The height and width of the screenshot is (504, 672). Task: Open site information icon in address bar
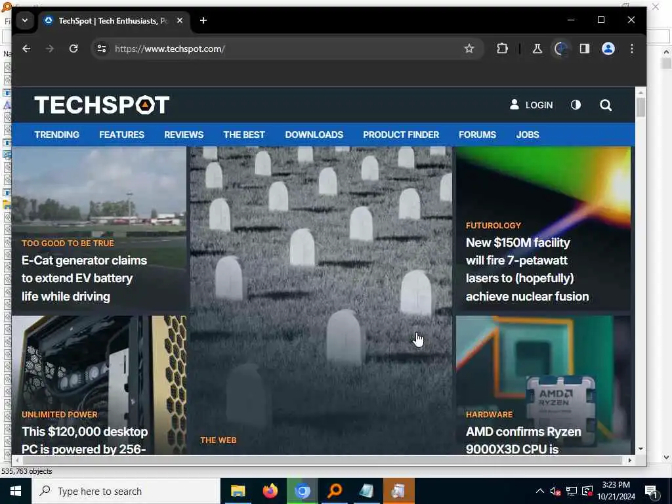tap(102, 49)
